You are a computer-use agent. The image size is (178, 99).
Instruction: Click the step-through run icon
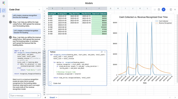pos(159,9)
